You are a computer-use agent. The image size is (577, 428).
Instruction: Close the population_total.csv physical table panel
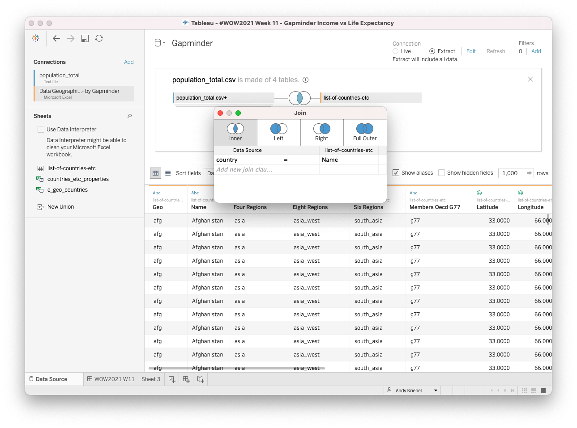coord(530,79)
